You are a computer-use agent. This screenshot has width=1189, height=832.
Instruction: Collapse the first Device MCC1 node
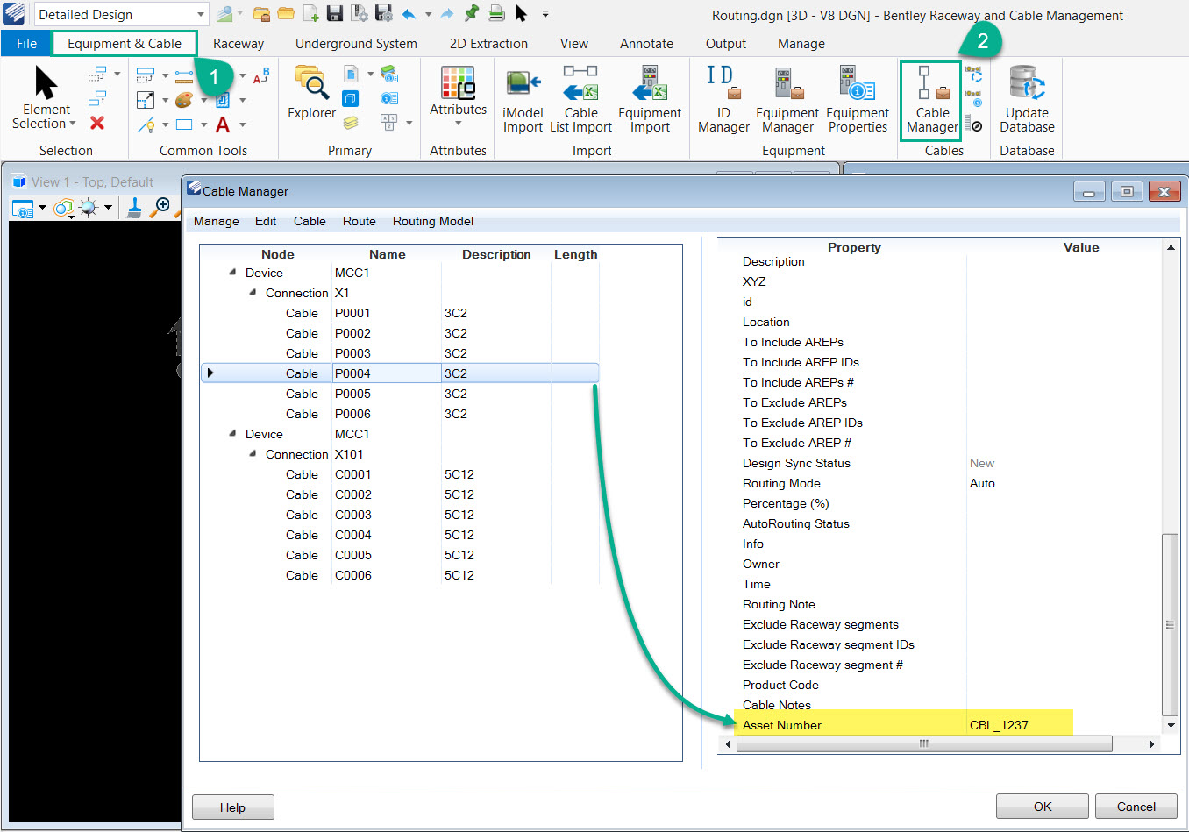point(232,272)
